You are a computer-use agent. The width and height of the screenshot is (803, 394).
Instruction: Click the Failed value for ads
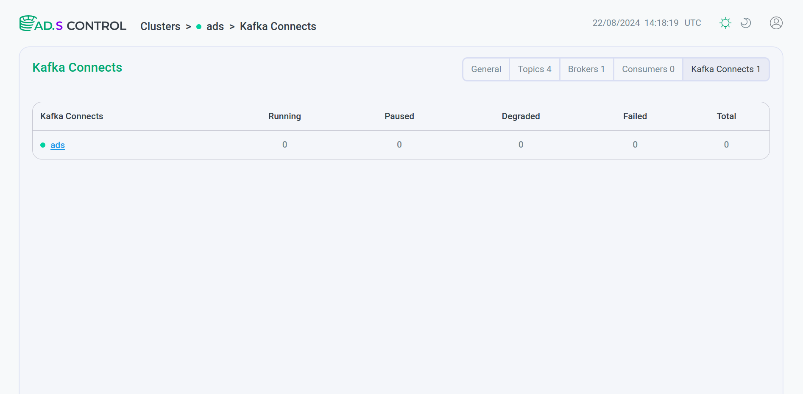point(635,145)
